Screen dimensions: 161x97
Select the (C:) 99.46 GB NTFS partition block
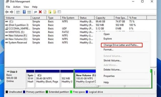coord(47,79)
